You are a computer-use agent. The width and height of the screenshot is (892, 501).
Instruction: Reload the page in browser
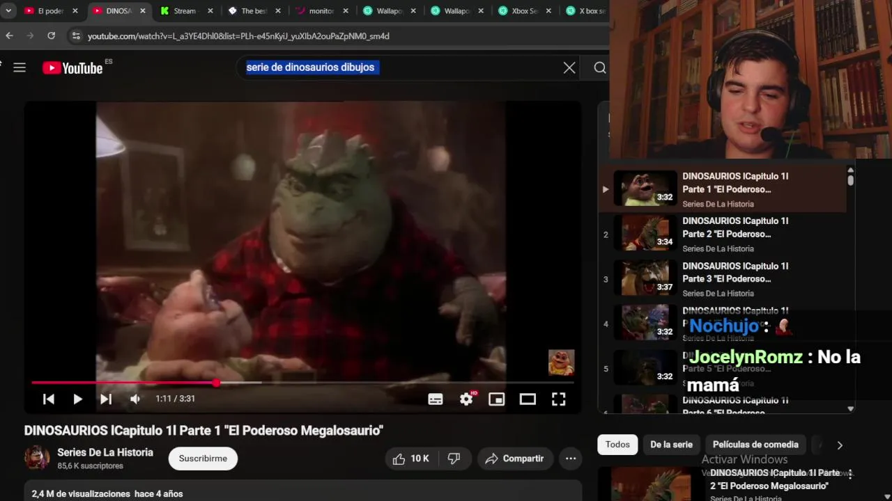pyautogui.click(x=51, y=35)
